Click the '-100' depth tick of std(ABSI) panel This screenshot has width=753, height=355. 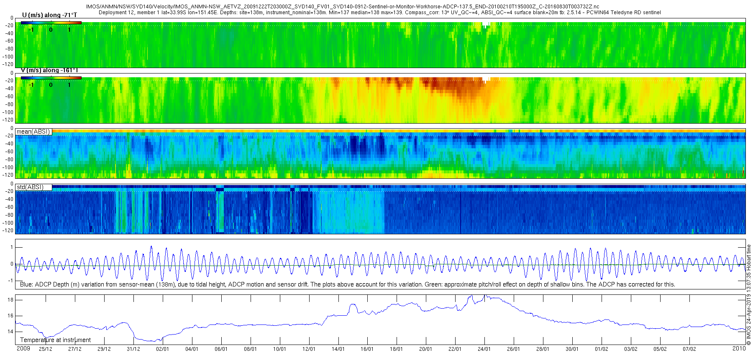8,223
